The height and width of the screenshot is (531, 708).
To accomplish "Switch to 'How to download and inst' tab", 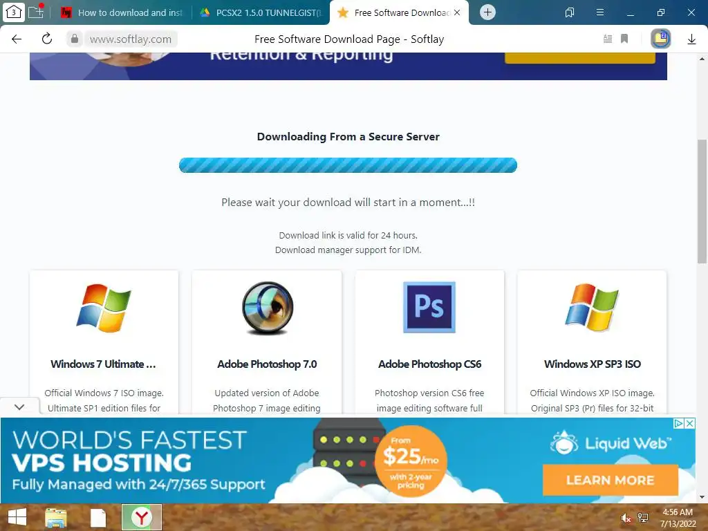I will [122, 12].
